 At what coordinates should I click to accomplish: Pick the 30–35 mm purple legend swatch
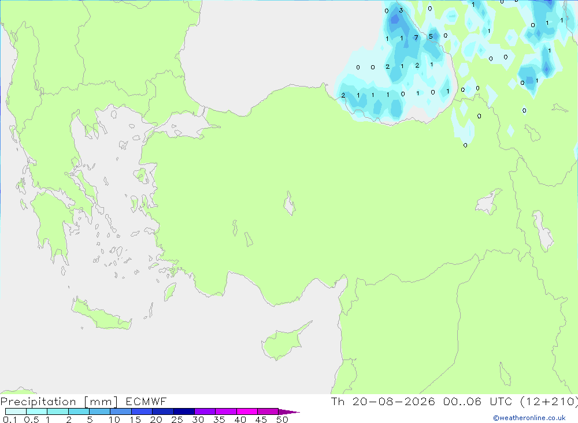[205, 411]
